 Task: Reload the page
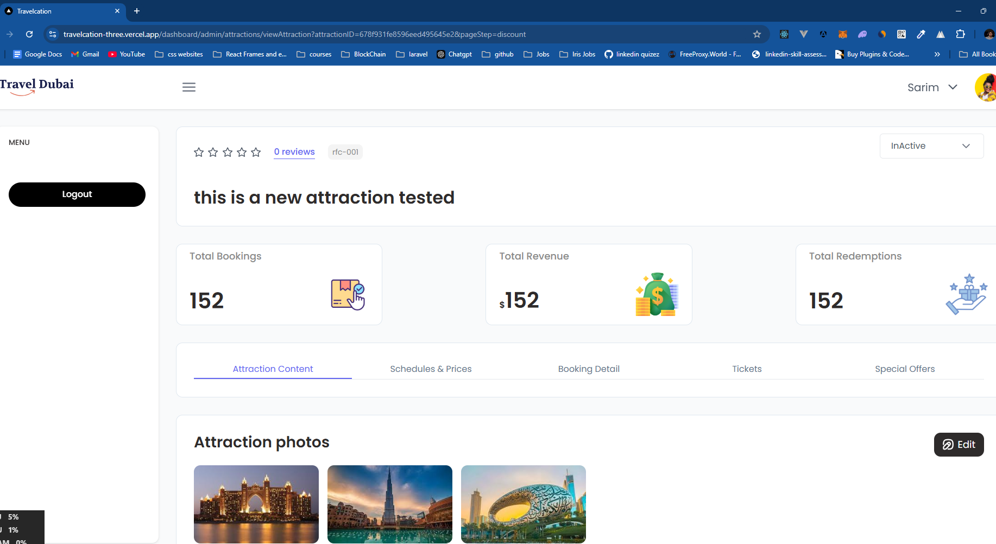(x=29, y=34)
